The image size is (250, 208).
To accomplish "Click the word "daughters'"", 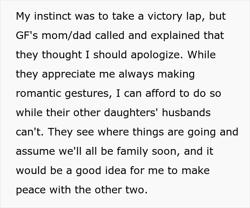I will (134, 113).
